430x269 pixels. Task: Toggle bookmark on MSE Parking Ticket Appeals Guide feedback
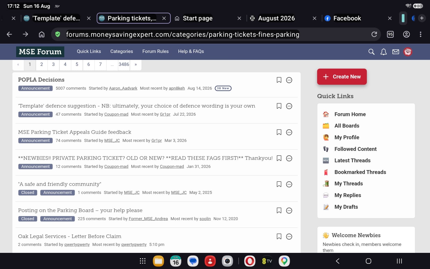click(279, 132)
